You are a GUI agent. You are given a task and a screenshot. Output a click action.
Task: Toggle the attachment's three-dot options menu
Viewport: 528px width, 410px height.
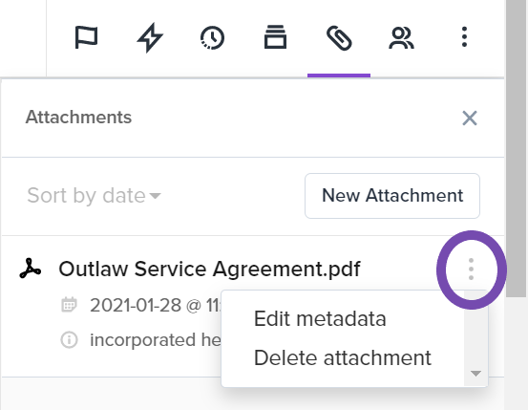[471, 270]
